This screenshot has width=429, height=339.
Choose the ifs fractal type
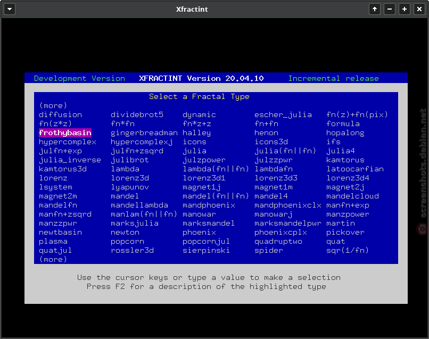333,142
